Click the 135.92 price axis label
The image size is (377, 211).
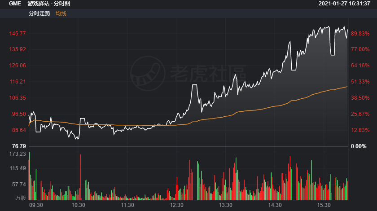point(18,49)
